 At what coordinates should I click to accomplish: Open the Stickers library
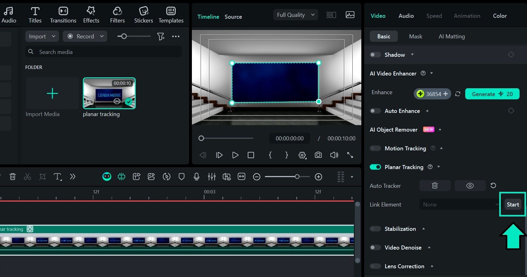point(143,15)
